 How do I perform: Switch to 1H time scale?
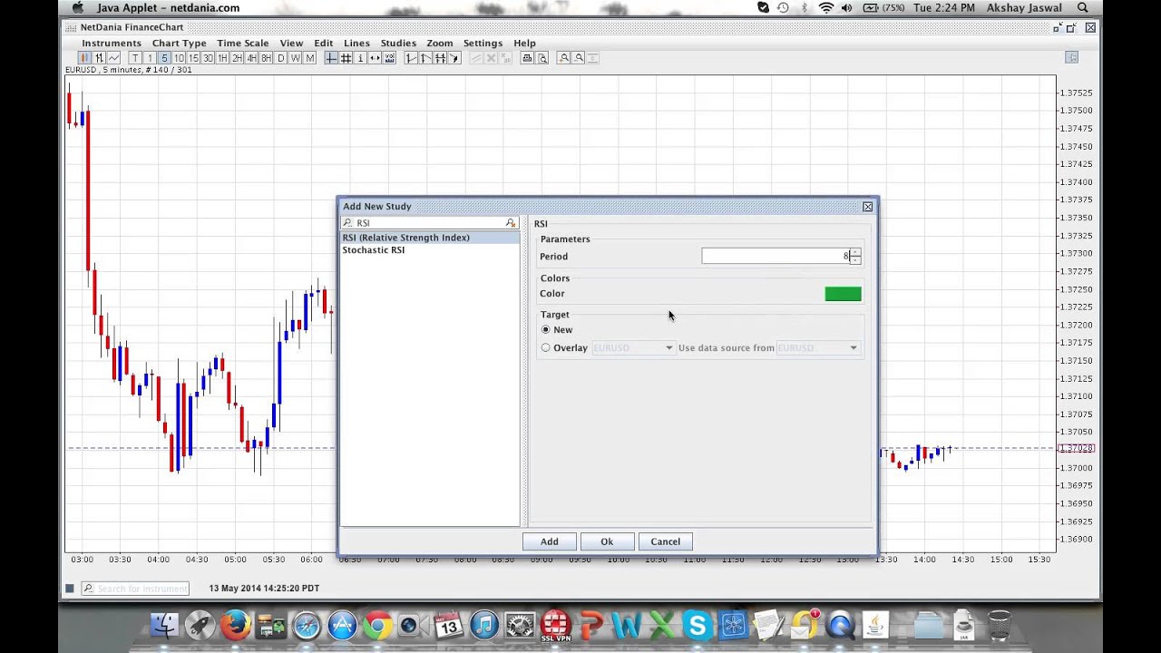222,58
